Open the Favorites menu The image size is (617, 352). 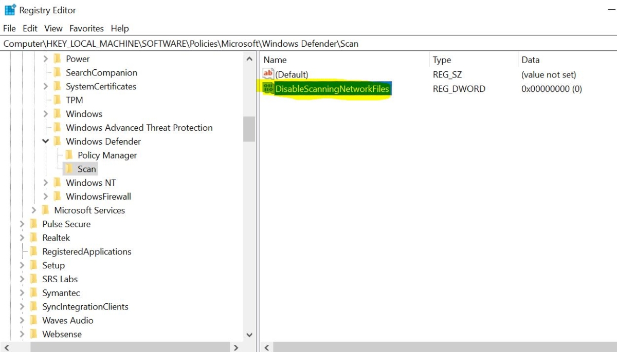pos(86,28)
